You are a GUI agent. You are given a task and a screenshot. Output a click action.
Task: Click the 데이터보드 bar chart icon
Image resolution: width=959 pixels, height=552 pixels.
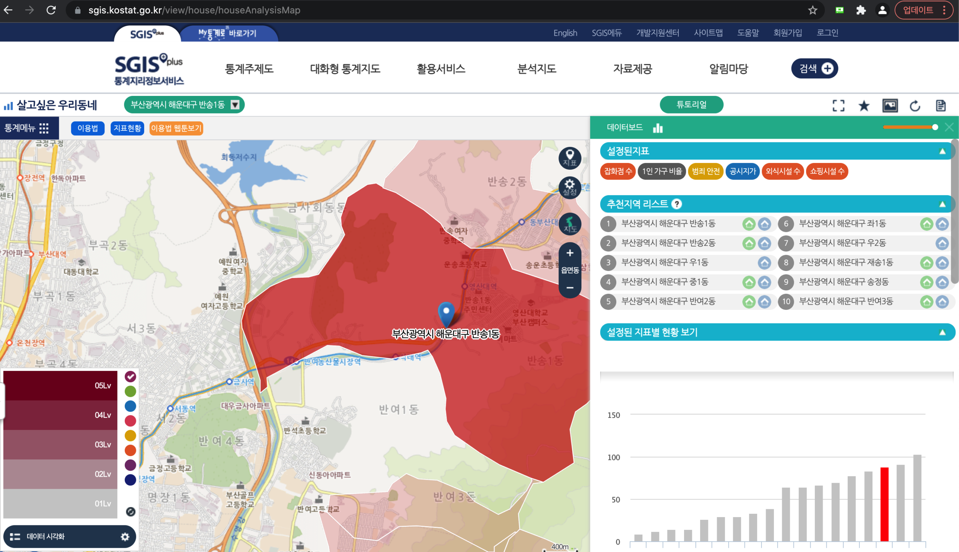658,128
